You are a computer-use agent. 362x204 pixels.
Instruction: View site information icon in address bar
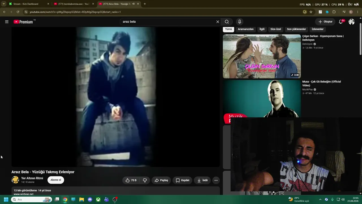[26, 12]
